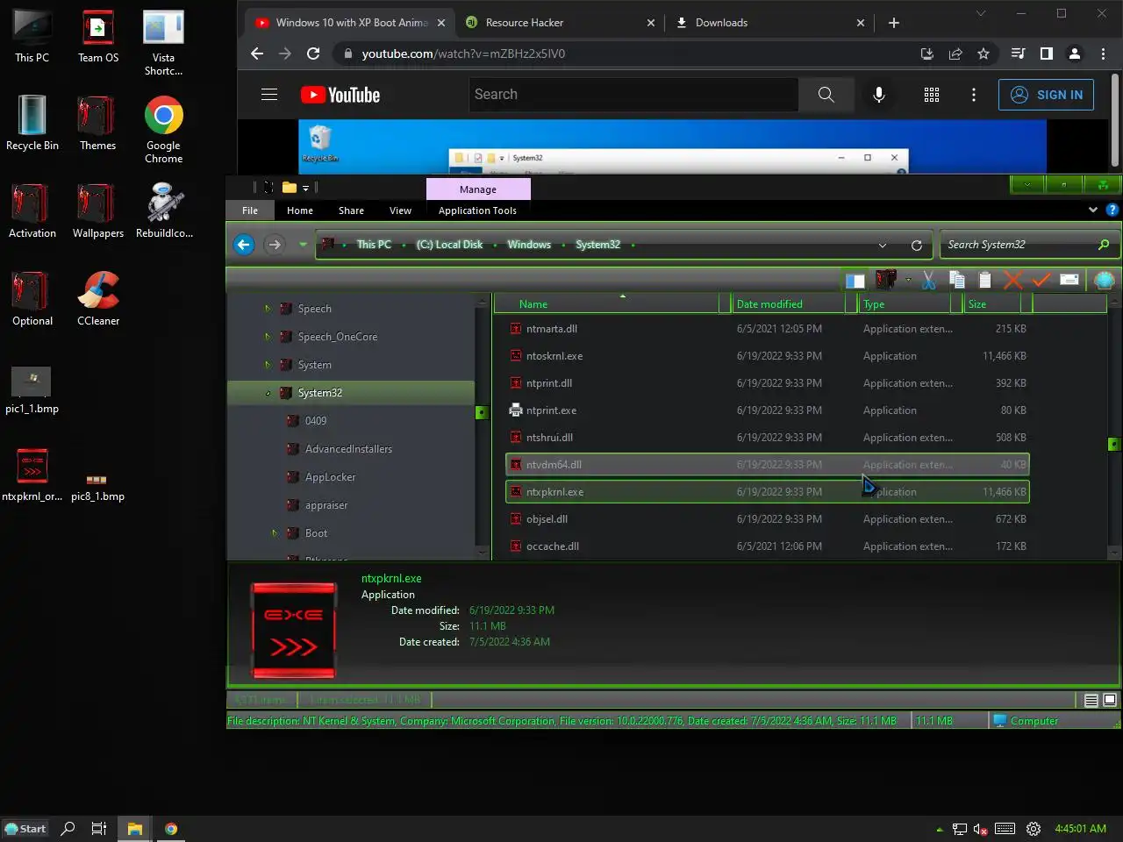Screen dimensions: 1123x842
Task: Sort files by the Size column header
Action: 991,303
